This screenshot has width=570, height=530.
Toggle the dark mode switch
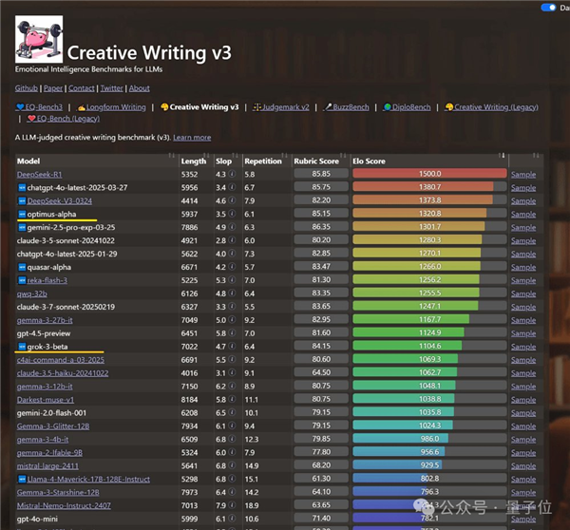(x=548, y=8)
